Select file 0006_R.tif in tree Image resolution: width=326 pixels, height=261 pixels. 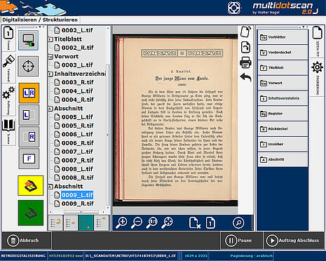tap(74, 143)
